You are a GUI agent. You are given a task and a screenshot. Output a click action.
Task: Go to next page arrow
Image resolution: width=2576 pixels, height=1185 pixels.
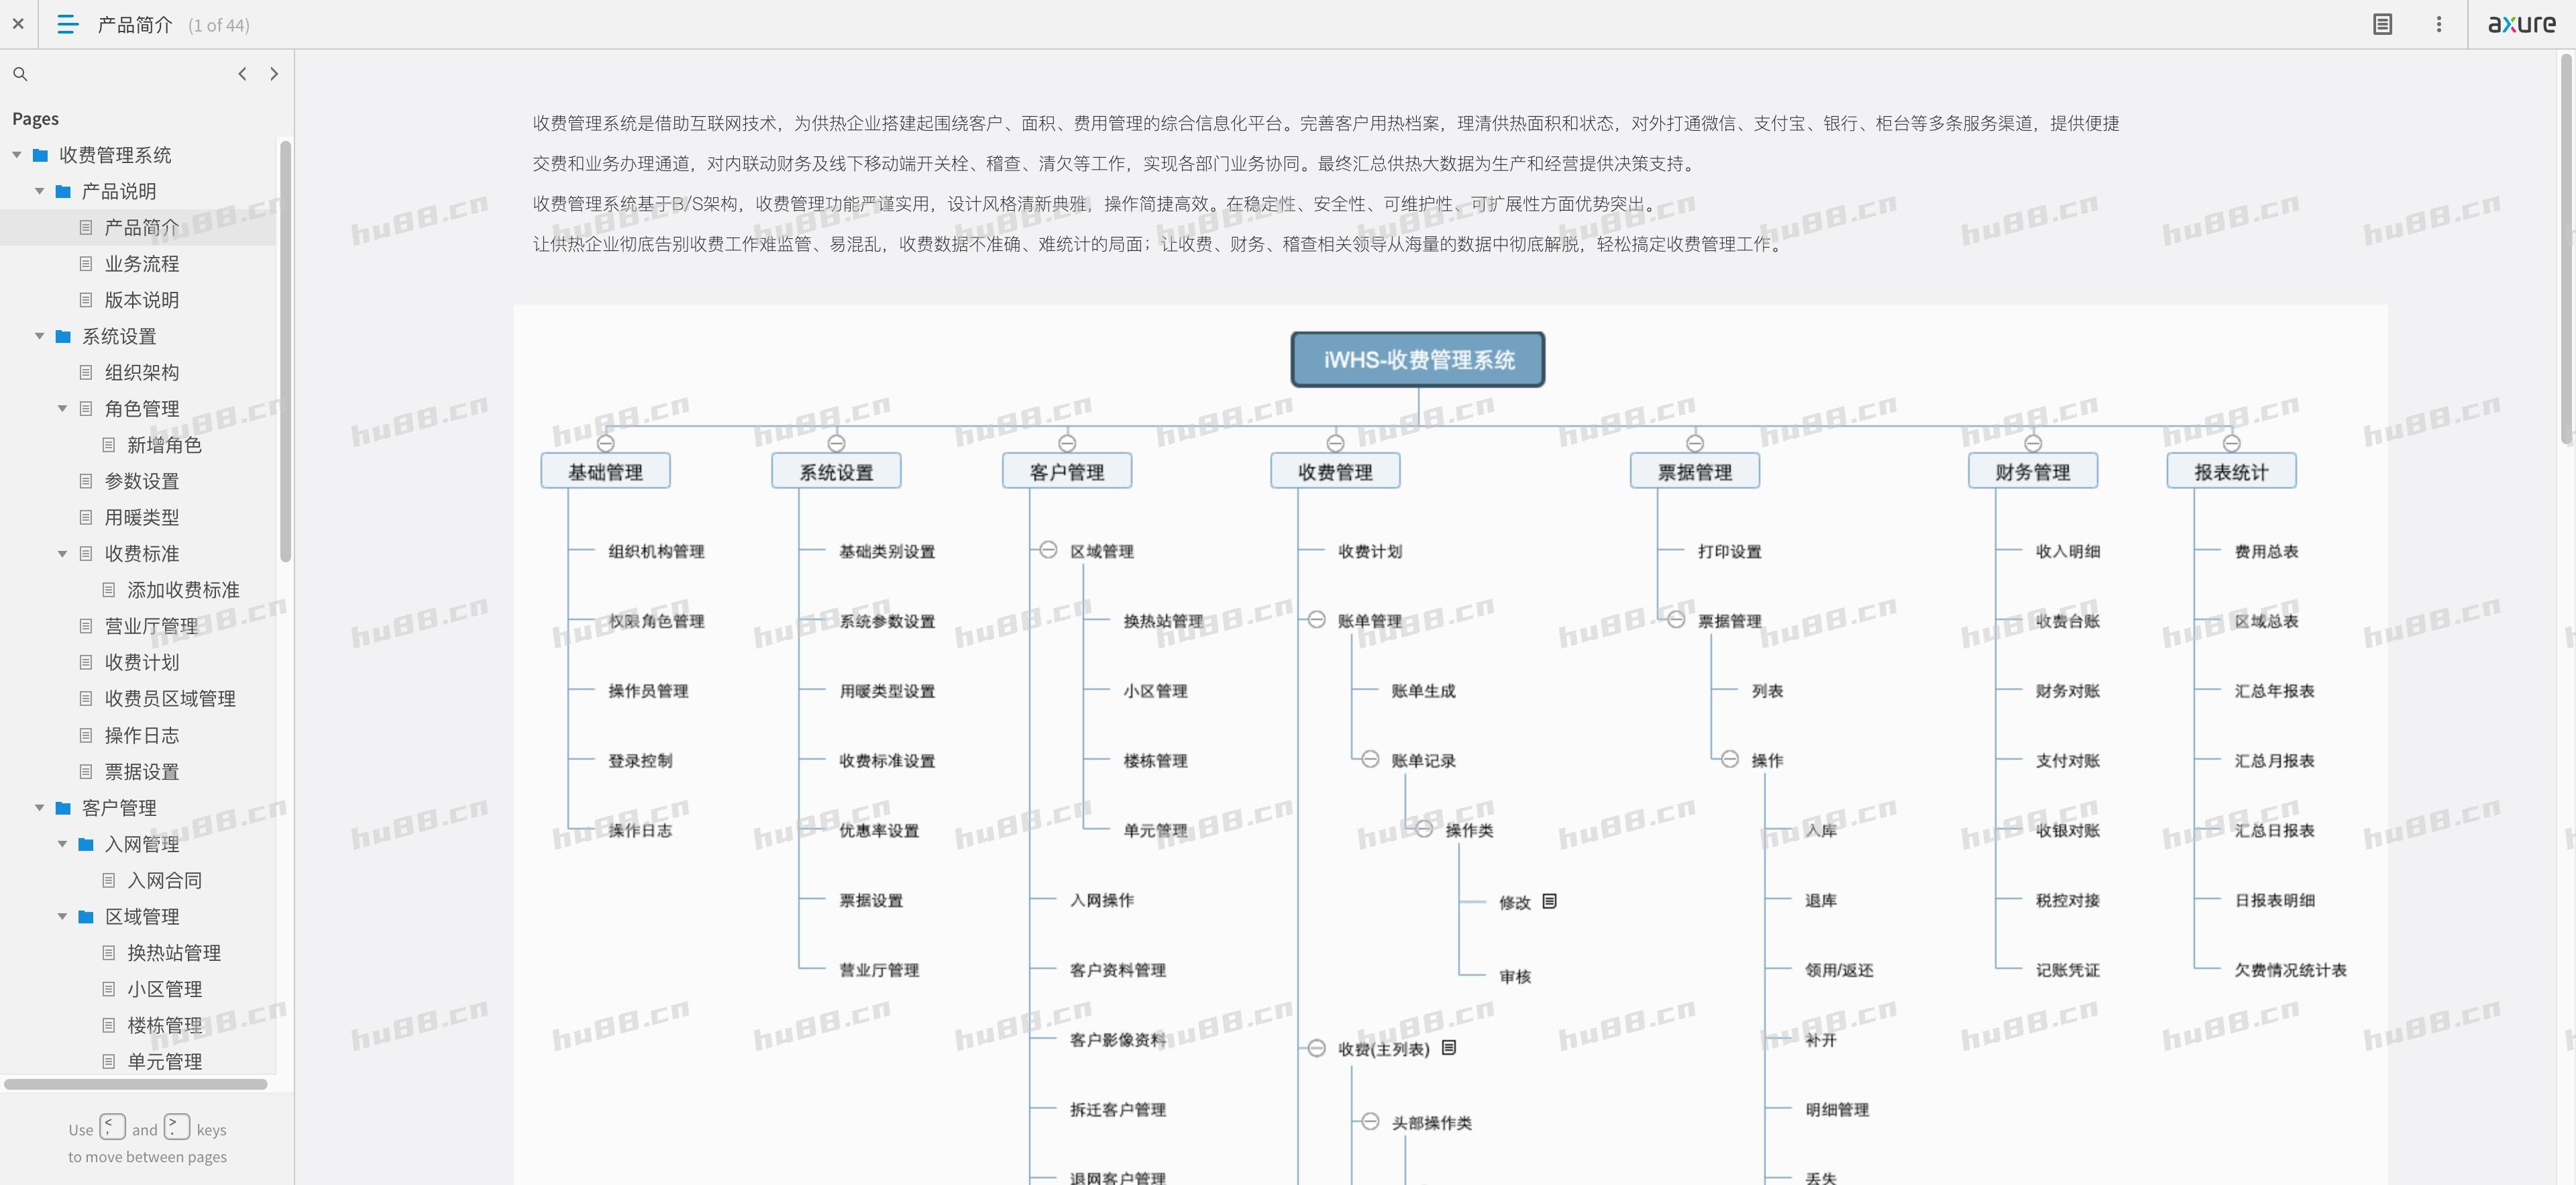coord(274,74)
